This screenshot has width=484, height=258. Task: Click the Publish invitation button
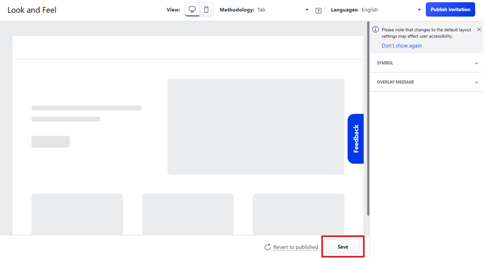point(450,10)
